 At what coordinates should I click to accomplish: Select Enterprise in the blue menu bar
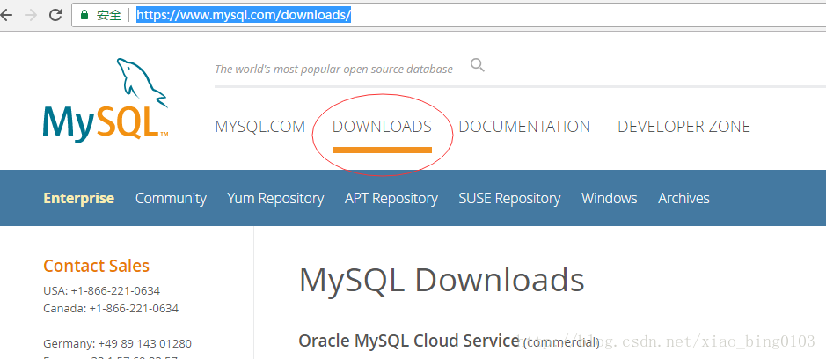coord(78,198)
